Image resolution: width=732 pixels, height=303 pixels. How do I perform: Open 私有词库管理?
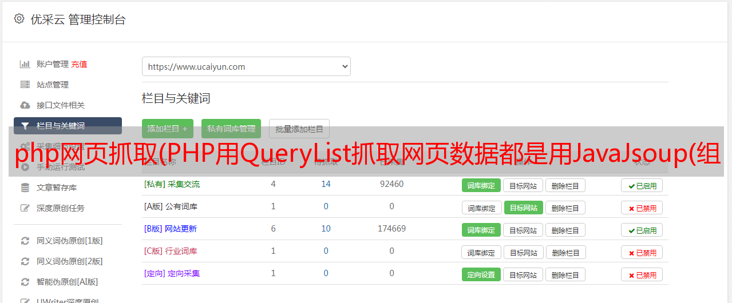(231, 129)
